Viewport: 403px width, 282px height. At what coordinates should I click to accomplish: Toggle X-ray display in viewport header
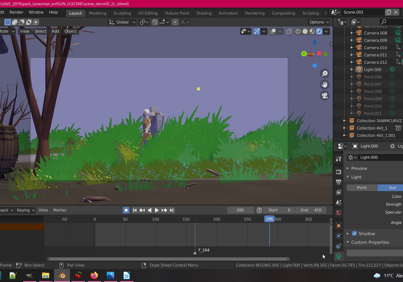click(289, 31)
